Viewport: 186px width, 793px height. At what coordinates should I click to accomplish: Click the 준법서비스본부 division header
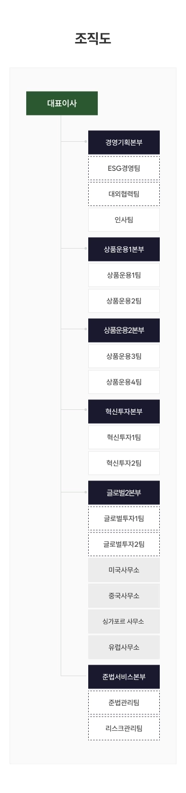click(124, 677)
